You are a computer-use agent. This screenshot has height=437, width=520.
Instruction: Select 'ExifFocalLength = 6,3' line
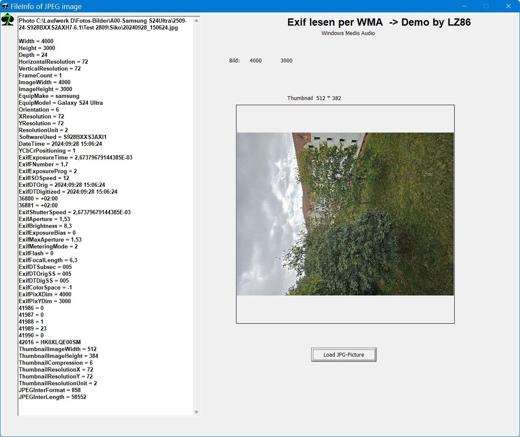[x=48, y=260]
